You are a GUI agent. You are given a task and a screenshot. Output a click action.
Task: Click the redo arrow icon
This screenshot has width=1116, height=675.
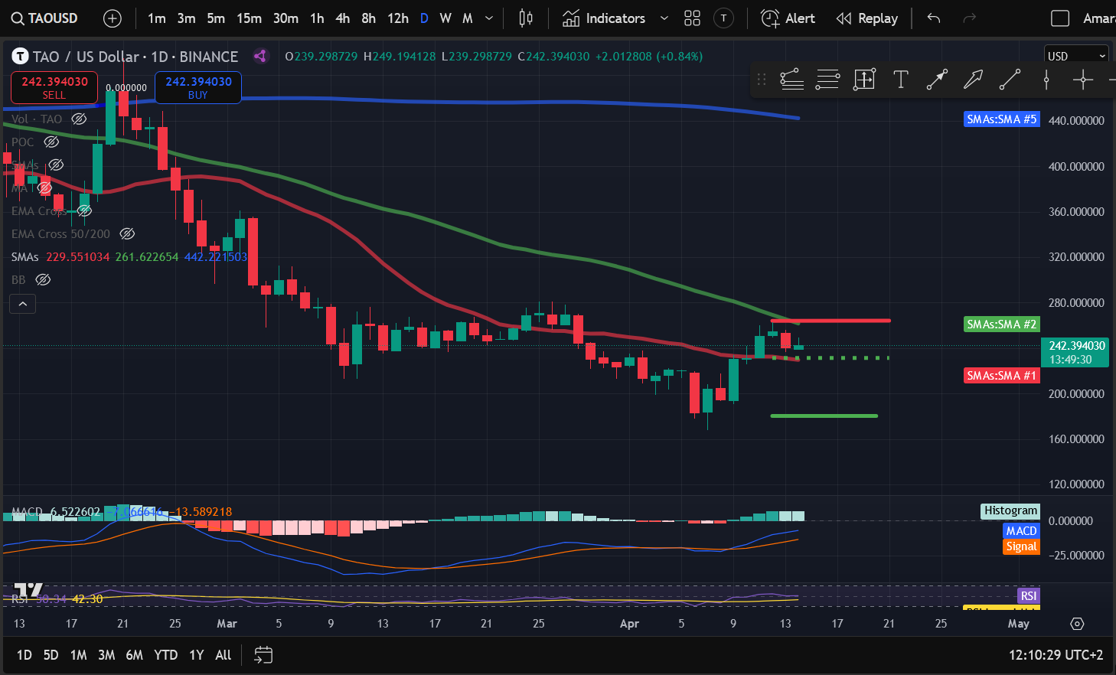point(969,18)
